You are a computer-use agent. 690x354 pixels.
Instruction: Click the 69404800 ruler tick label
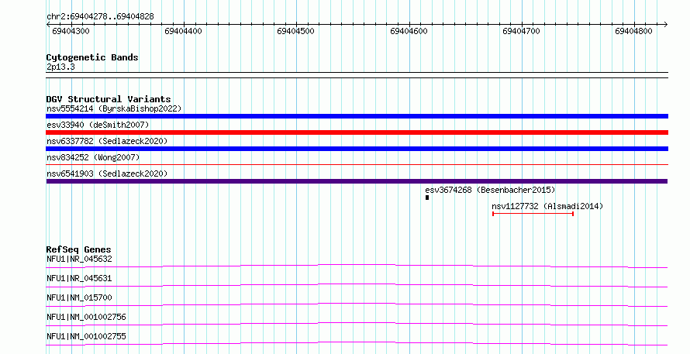tap(633, 31)
